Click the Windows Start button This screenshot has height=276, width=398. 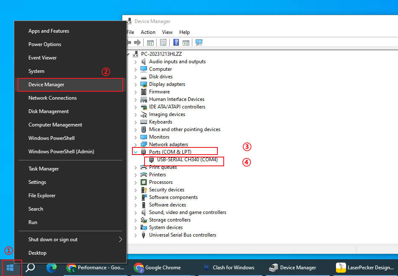pyautogui.click(x=10, y=267)
